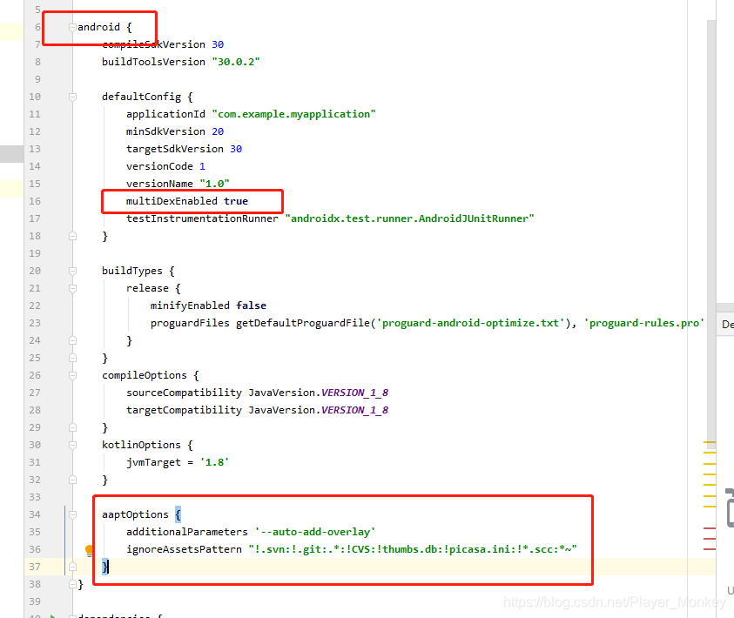Image resolution: width=734 pixels, height=618 pixels.
Task: Click VERSION_1_8 on targetCompatibility line
Action: click(x=354, y=410)
